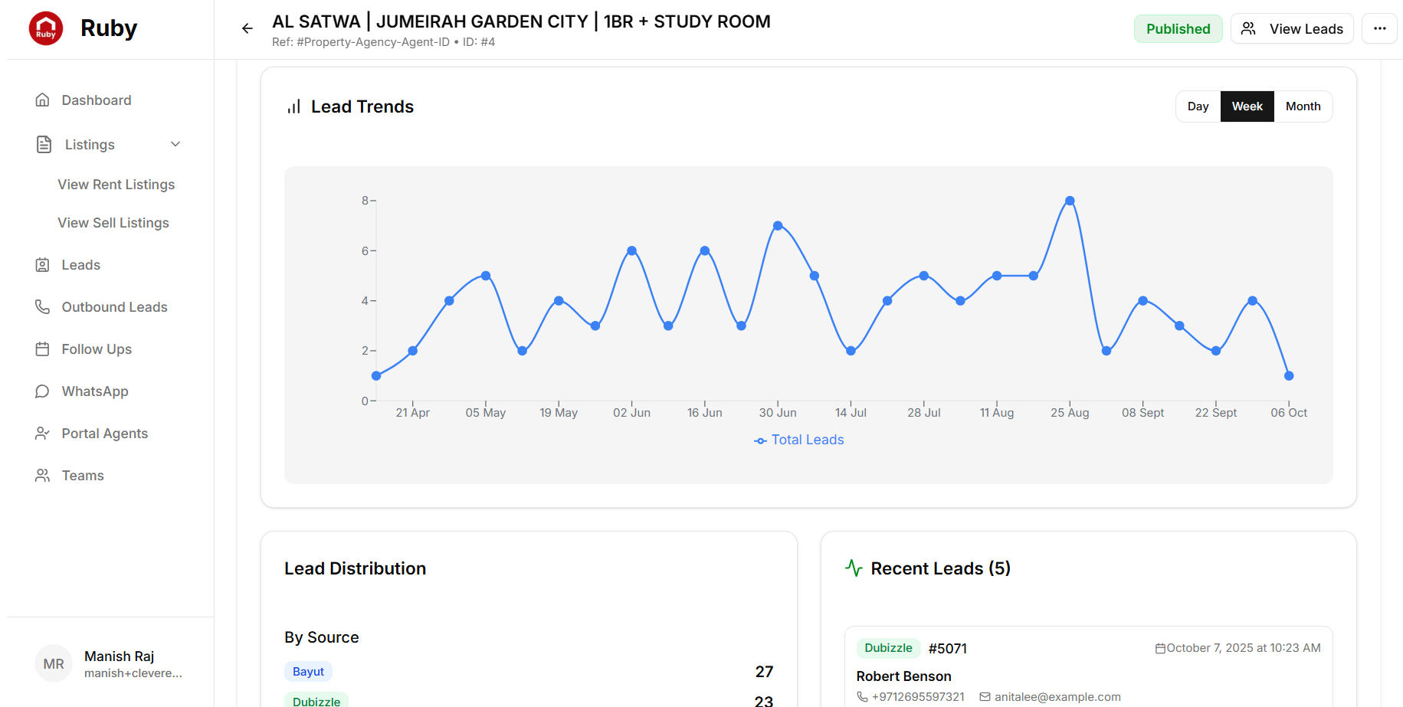Screen dimensions: 1403x707
Task: Select the Week tab in Lead Trends
Action: click(x=1247, y=106)
